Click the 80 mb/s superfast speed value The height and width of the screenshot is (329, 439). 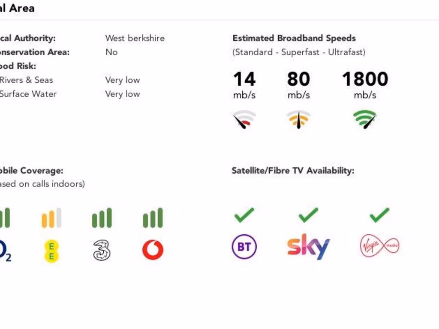click(298, 79)
